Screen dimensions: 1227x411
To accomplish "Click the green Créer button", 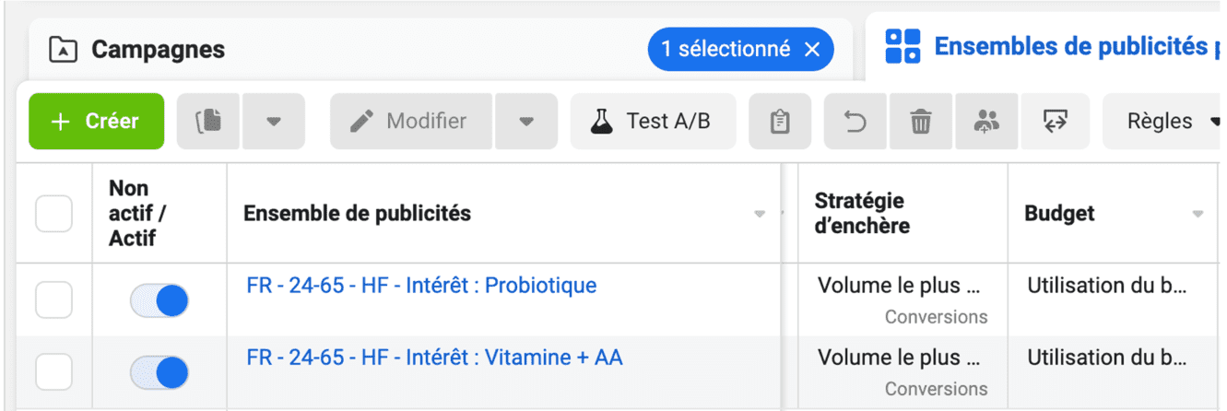I will [x=96, y=121].
